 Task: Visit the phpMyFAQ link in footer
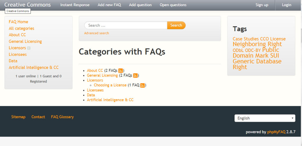(276, 132)
